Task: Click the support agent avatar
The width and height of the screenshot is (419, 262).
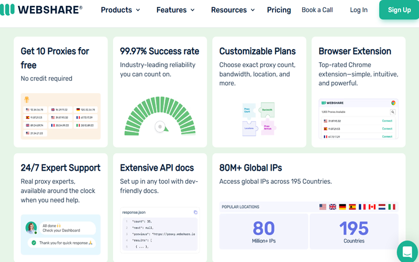Action: 31,228
